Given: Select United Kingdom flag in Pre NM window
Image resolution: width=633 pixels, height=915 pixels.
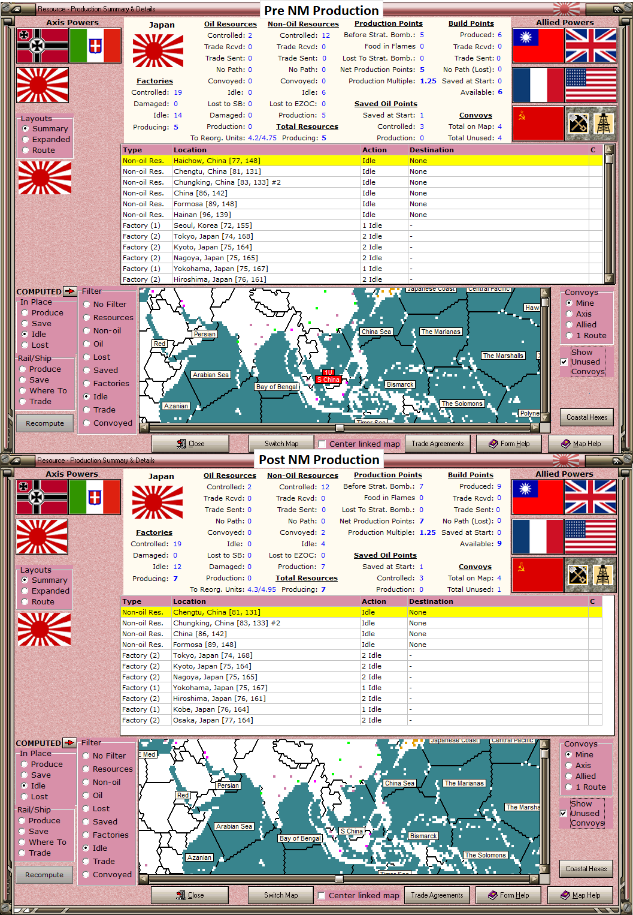Looking at the screenshot, I should click(x=591, y=46).
